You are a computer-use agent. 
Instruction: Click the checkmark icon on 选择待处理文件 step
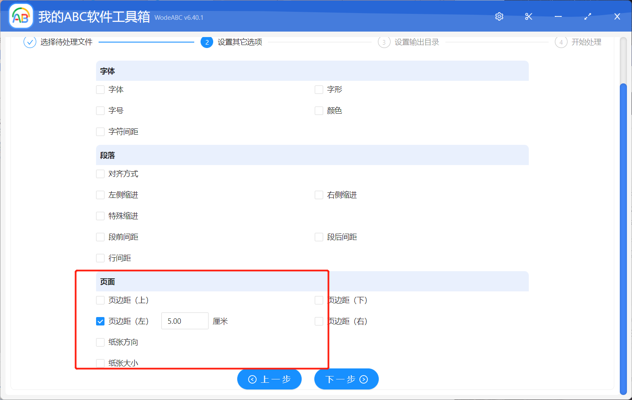click(29, 42)
